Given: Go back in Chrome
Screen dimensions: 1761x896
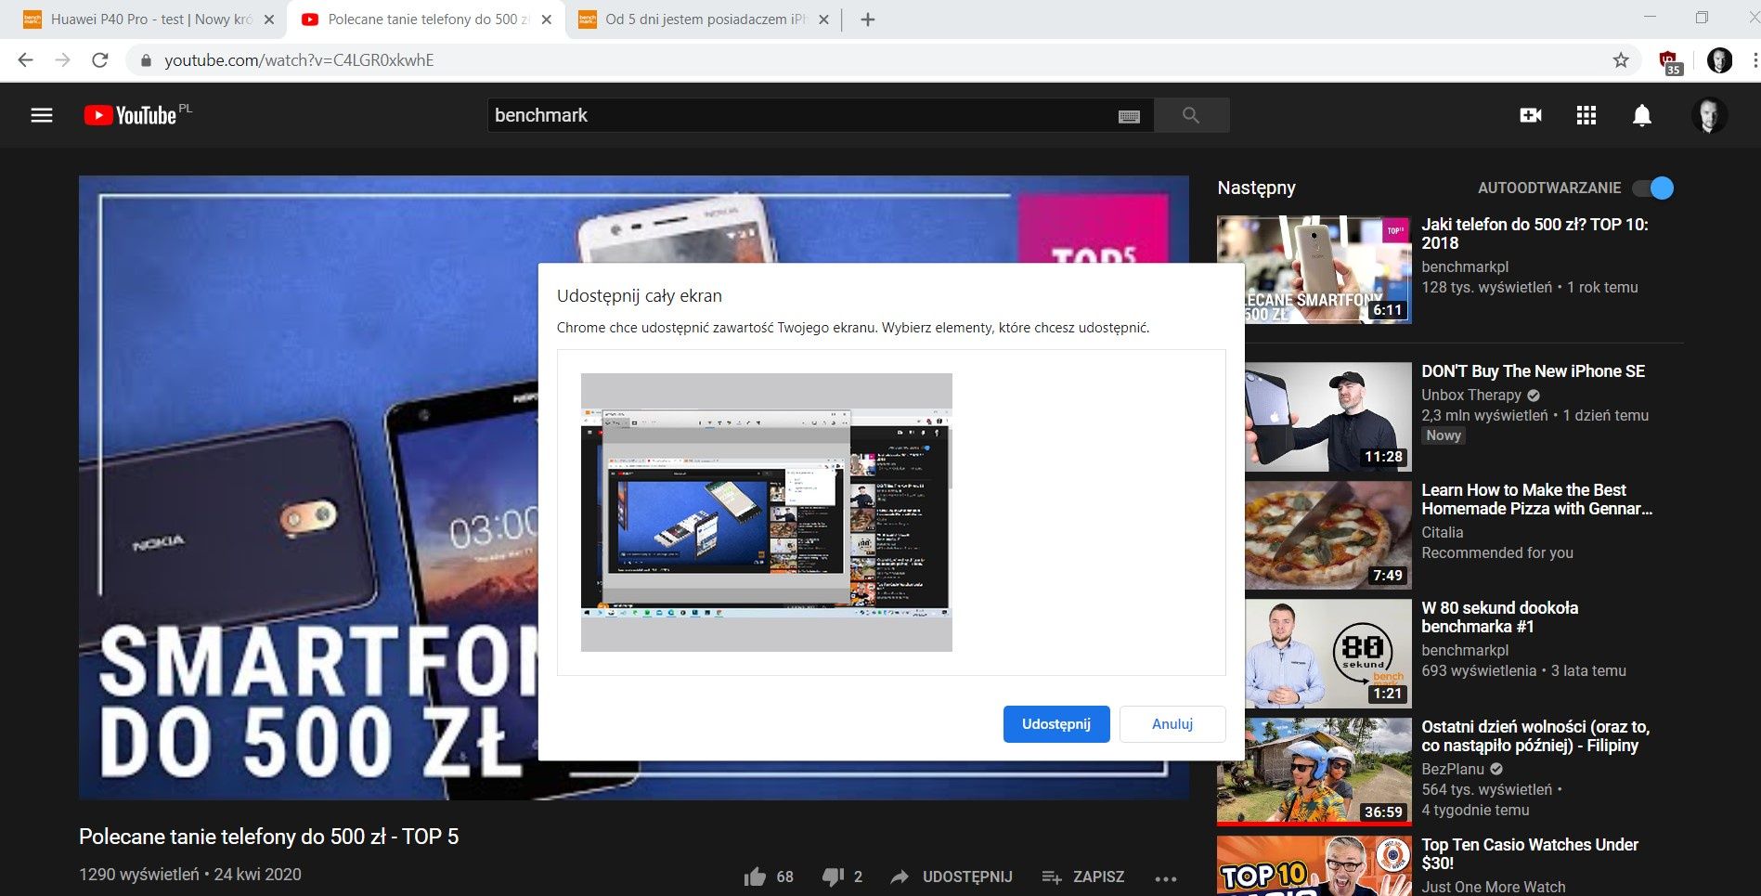Looking at the screenshot, I should click(x=25, y=60).
